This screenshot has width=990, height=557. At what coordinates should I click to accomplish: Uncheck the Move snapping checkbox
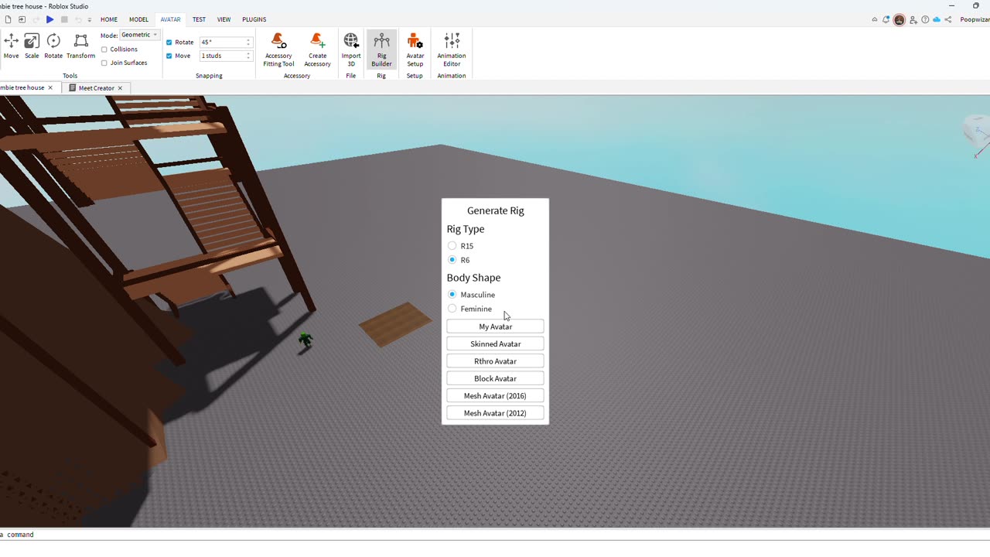(x=169, y=56)
